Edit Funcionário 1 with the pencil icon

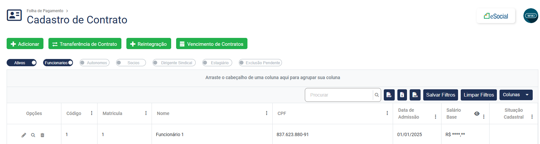[24, 135]
